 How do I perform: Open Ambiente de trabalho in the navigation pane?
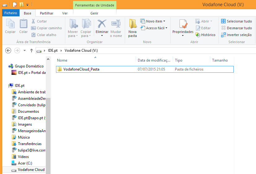click(29, 92)
